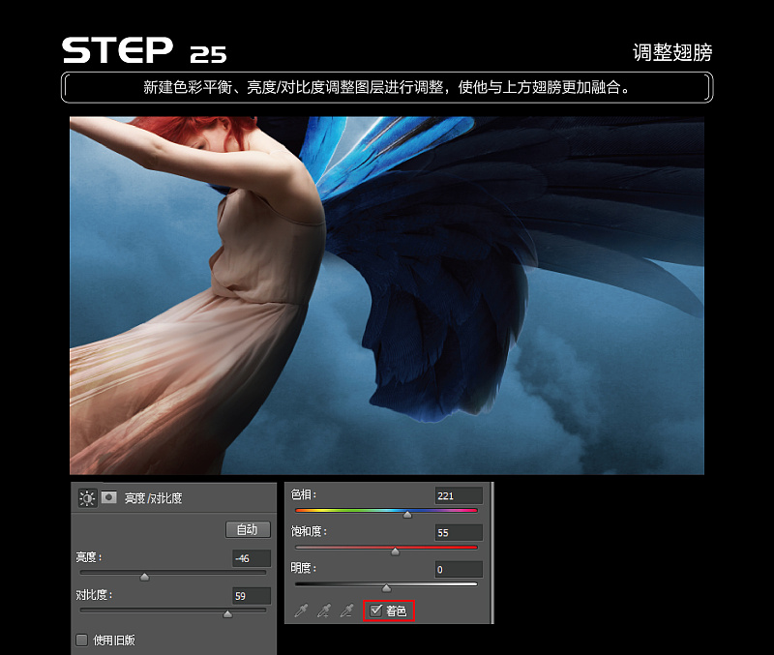Select the layer mask icon beside 亮度/对比度
Screen dimensions: 774x655
(x=109, y=497)
